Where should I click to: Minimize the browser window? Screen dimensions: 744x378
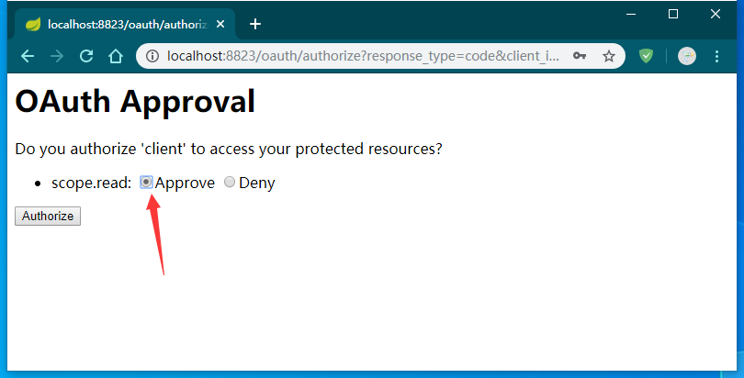click(631, 14)
